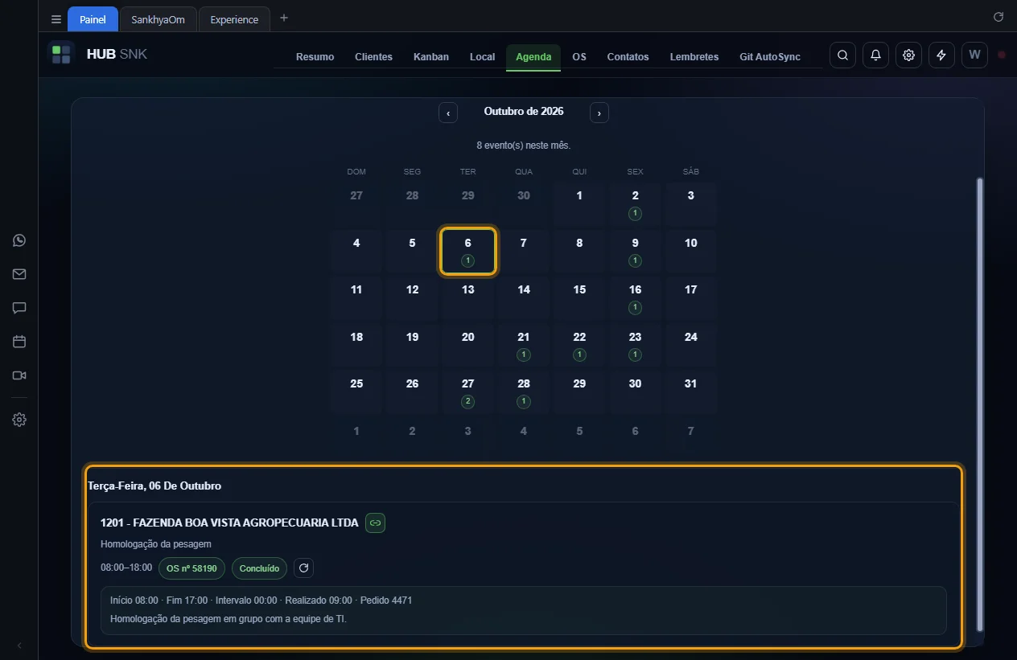This screenshot has width=1017, height=660.
Task: Select October 9 on the calendar
Action: pos(635,251)
